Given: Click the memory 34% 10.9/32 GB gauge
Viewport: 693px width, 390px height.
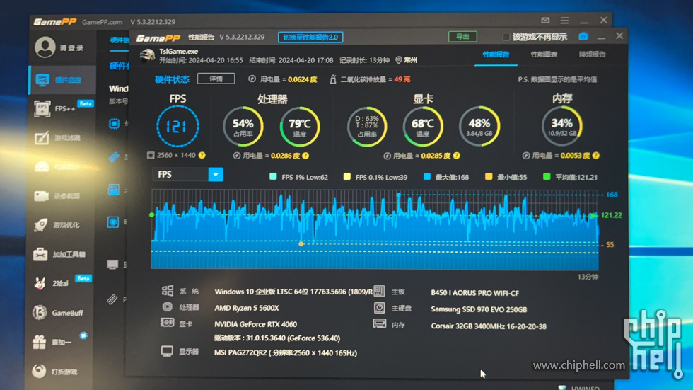Looking at the screenshot, I should point(562,127).
